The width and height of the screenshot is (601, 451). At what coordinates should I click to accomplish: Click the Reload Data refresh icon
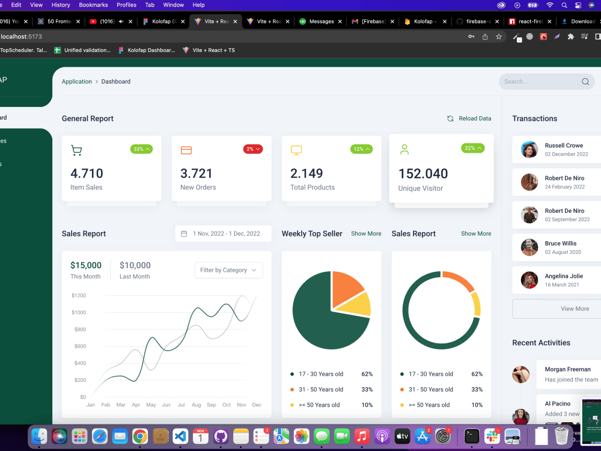pyautogui.click(x=450, y=118)
